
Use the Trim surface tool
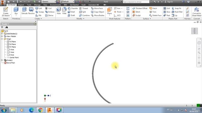153,12
